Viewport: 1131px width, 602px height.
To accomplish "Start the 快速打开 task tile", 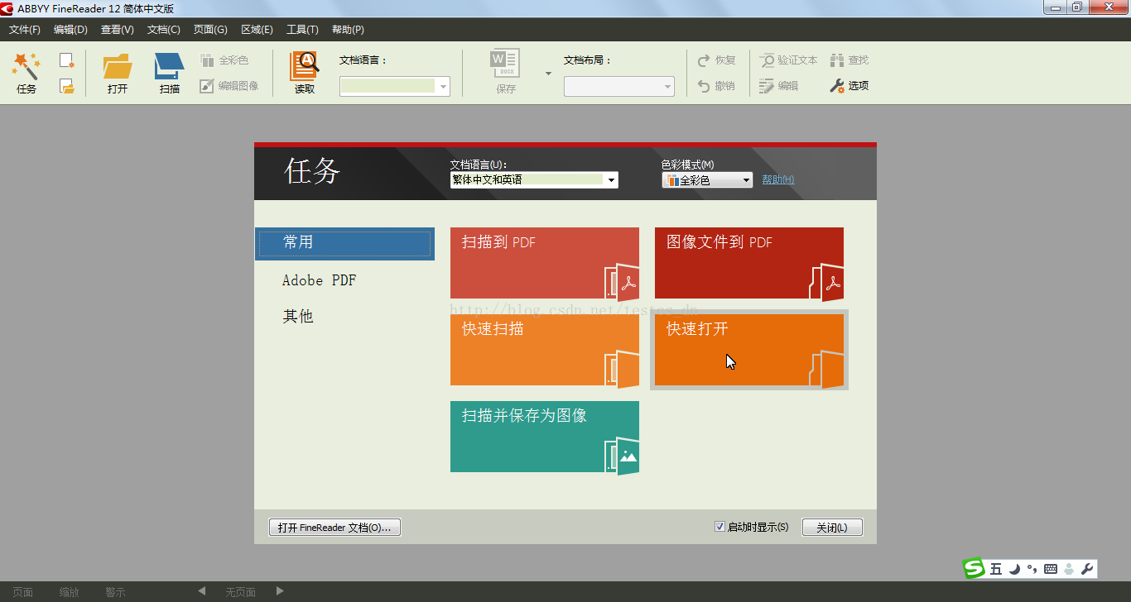I will 749,350.
